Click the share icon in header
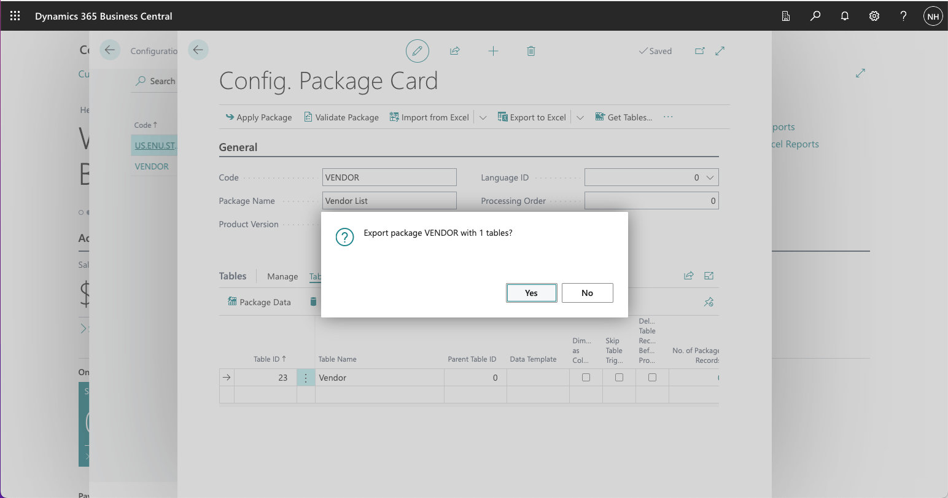 (x=455, y=51)
